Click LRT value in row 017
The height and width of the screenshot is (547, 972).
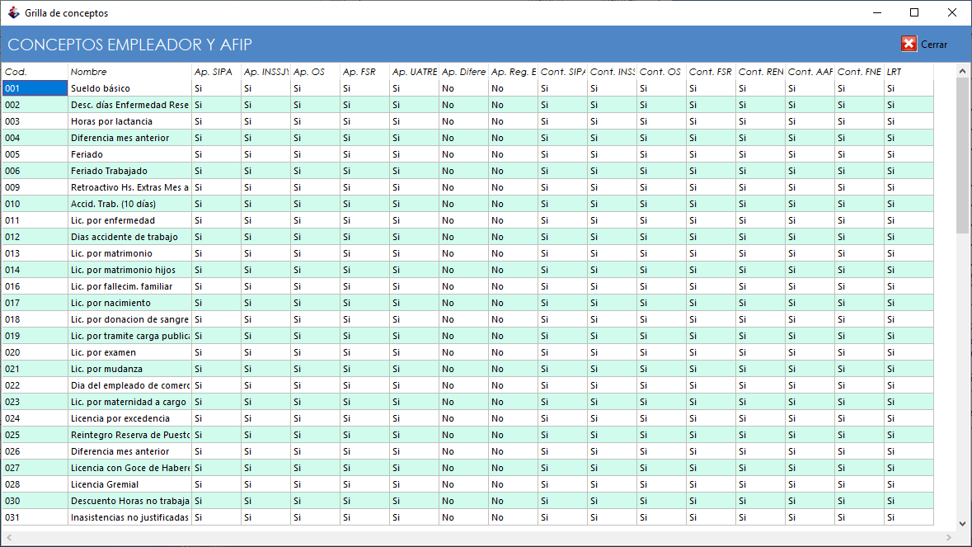point(909,304)
